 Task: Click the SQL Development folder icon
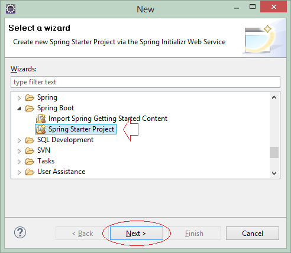tap(30, 140)
